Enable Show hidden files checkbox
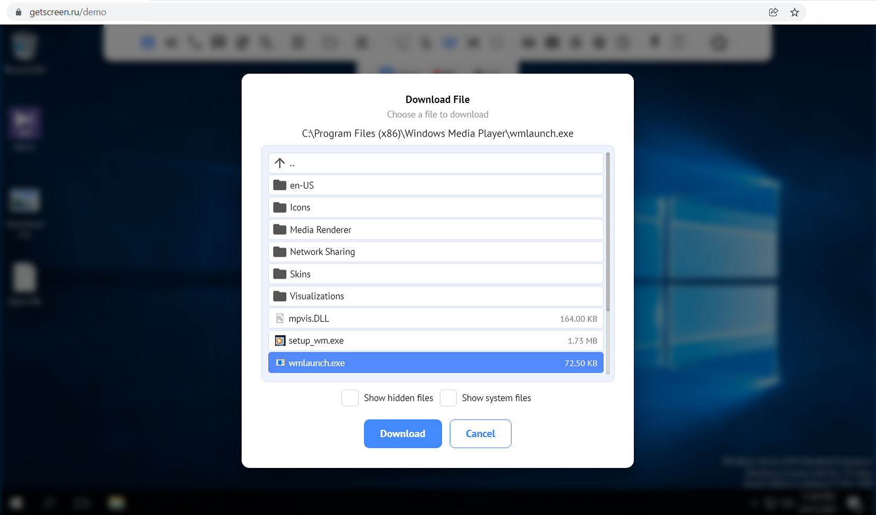Screen dimensions: 876x515 coord(350,398)
